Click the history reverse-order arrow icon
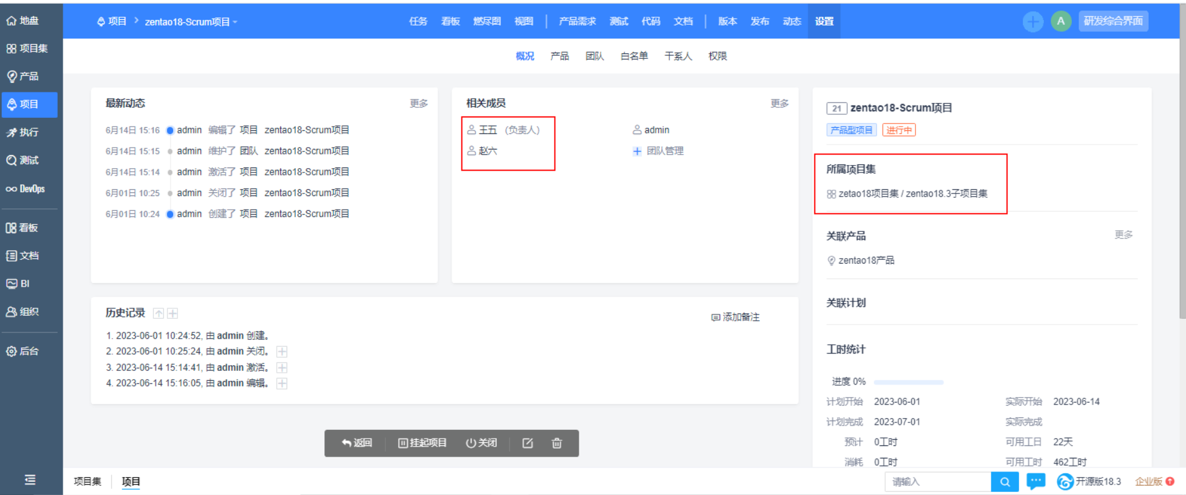Viewport: 1186px width, 495px height. 159,313
